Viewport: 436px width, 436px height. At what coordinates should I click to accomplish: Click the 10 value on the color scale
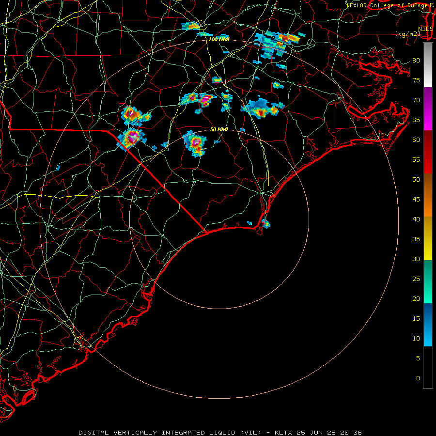click(416, 339)
